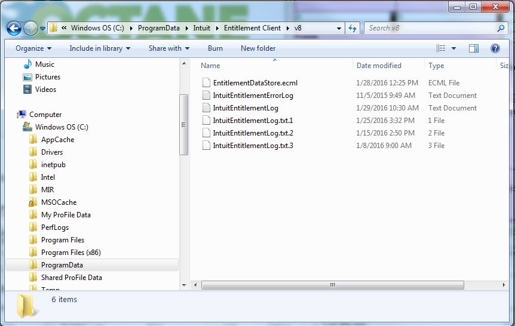Image resolution: width=515 pixels, height=326 pixels.
Task: Select file IntuitEntitlementLog.txt.3
Action: 253,146
